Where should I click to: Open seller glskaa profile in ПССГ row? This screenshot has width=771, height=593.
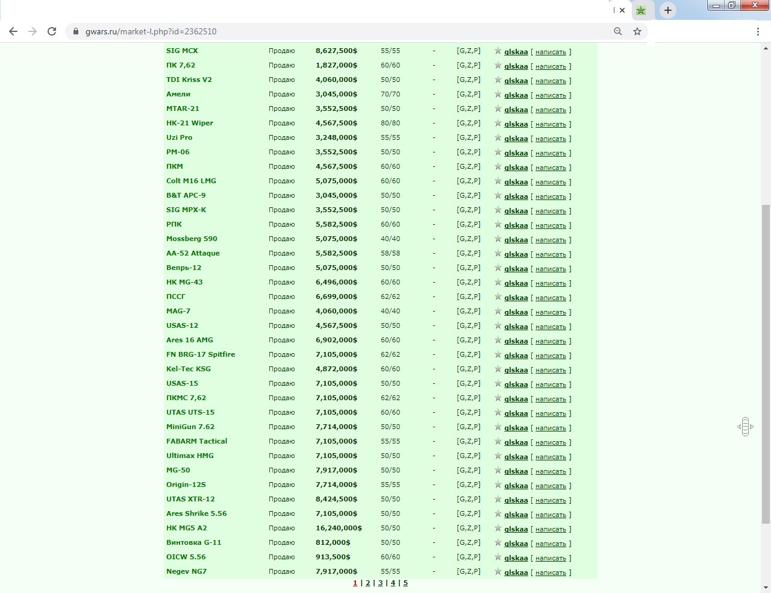[x=516, y=298]
